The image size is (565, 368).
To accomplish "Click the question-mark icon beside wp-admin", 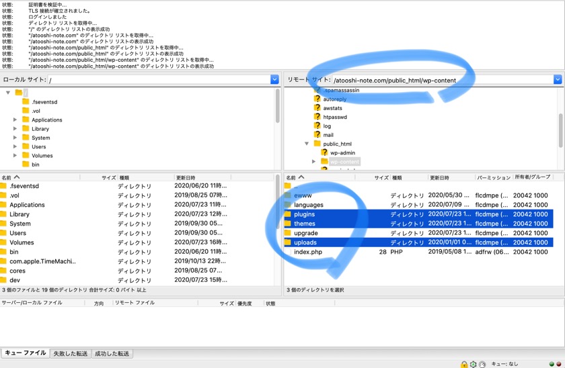I will [324, 152].
